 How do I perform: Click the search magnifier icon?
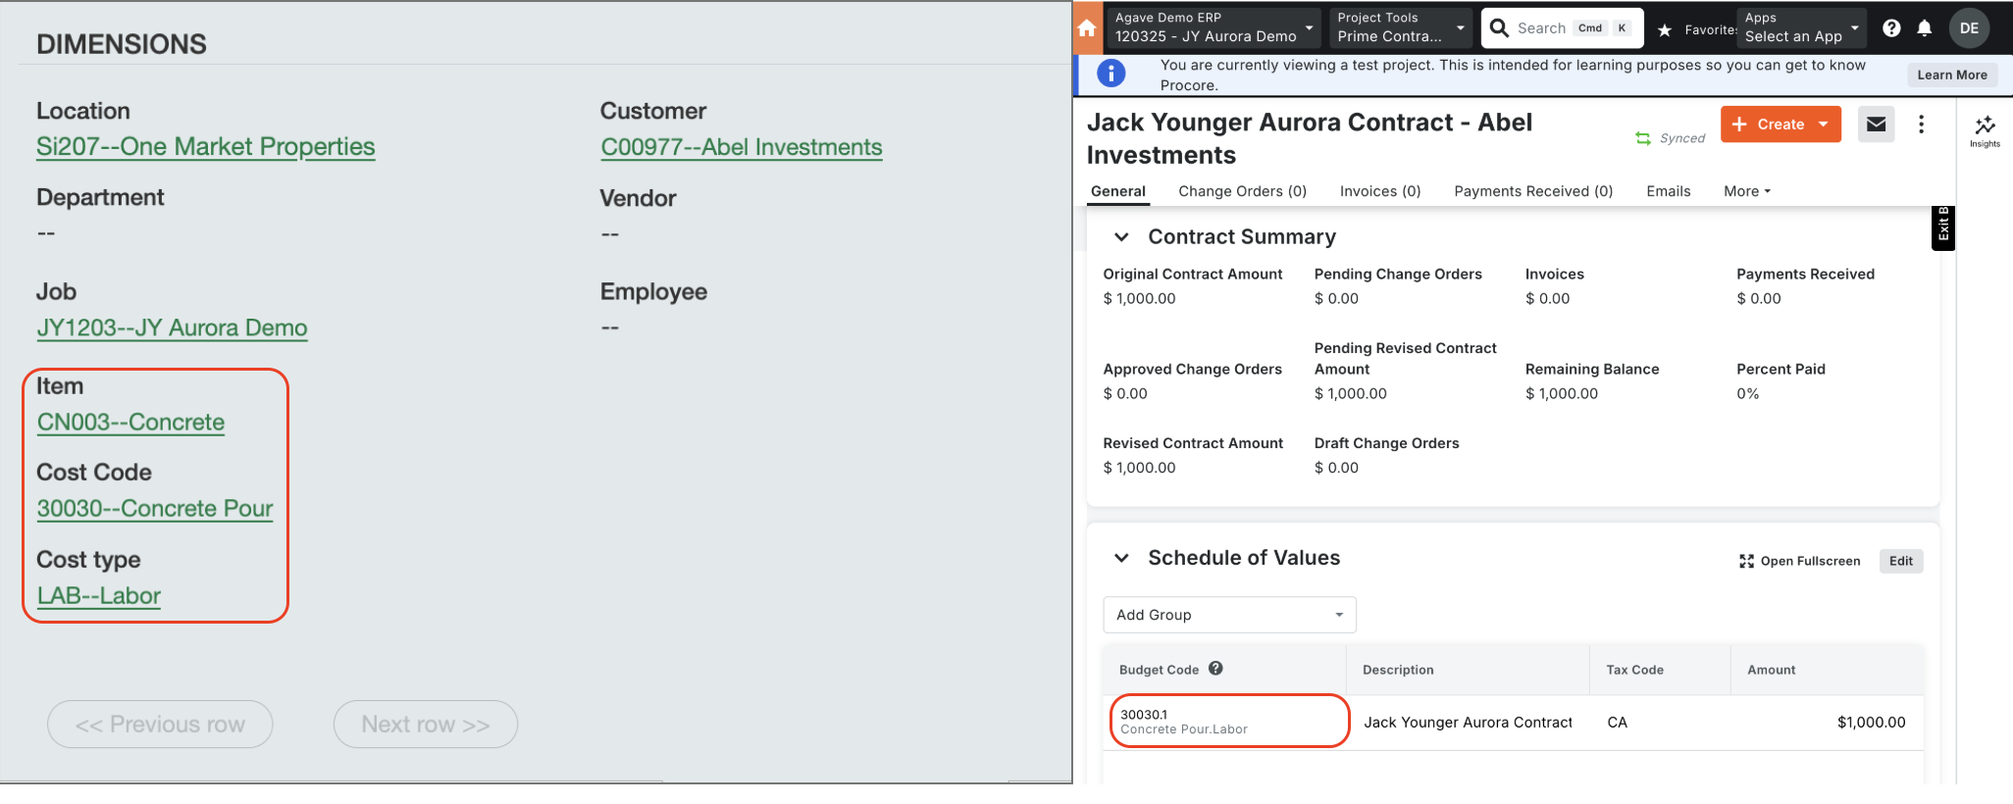1499,27
